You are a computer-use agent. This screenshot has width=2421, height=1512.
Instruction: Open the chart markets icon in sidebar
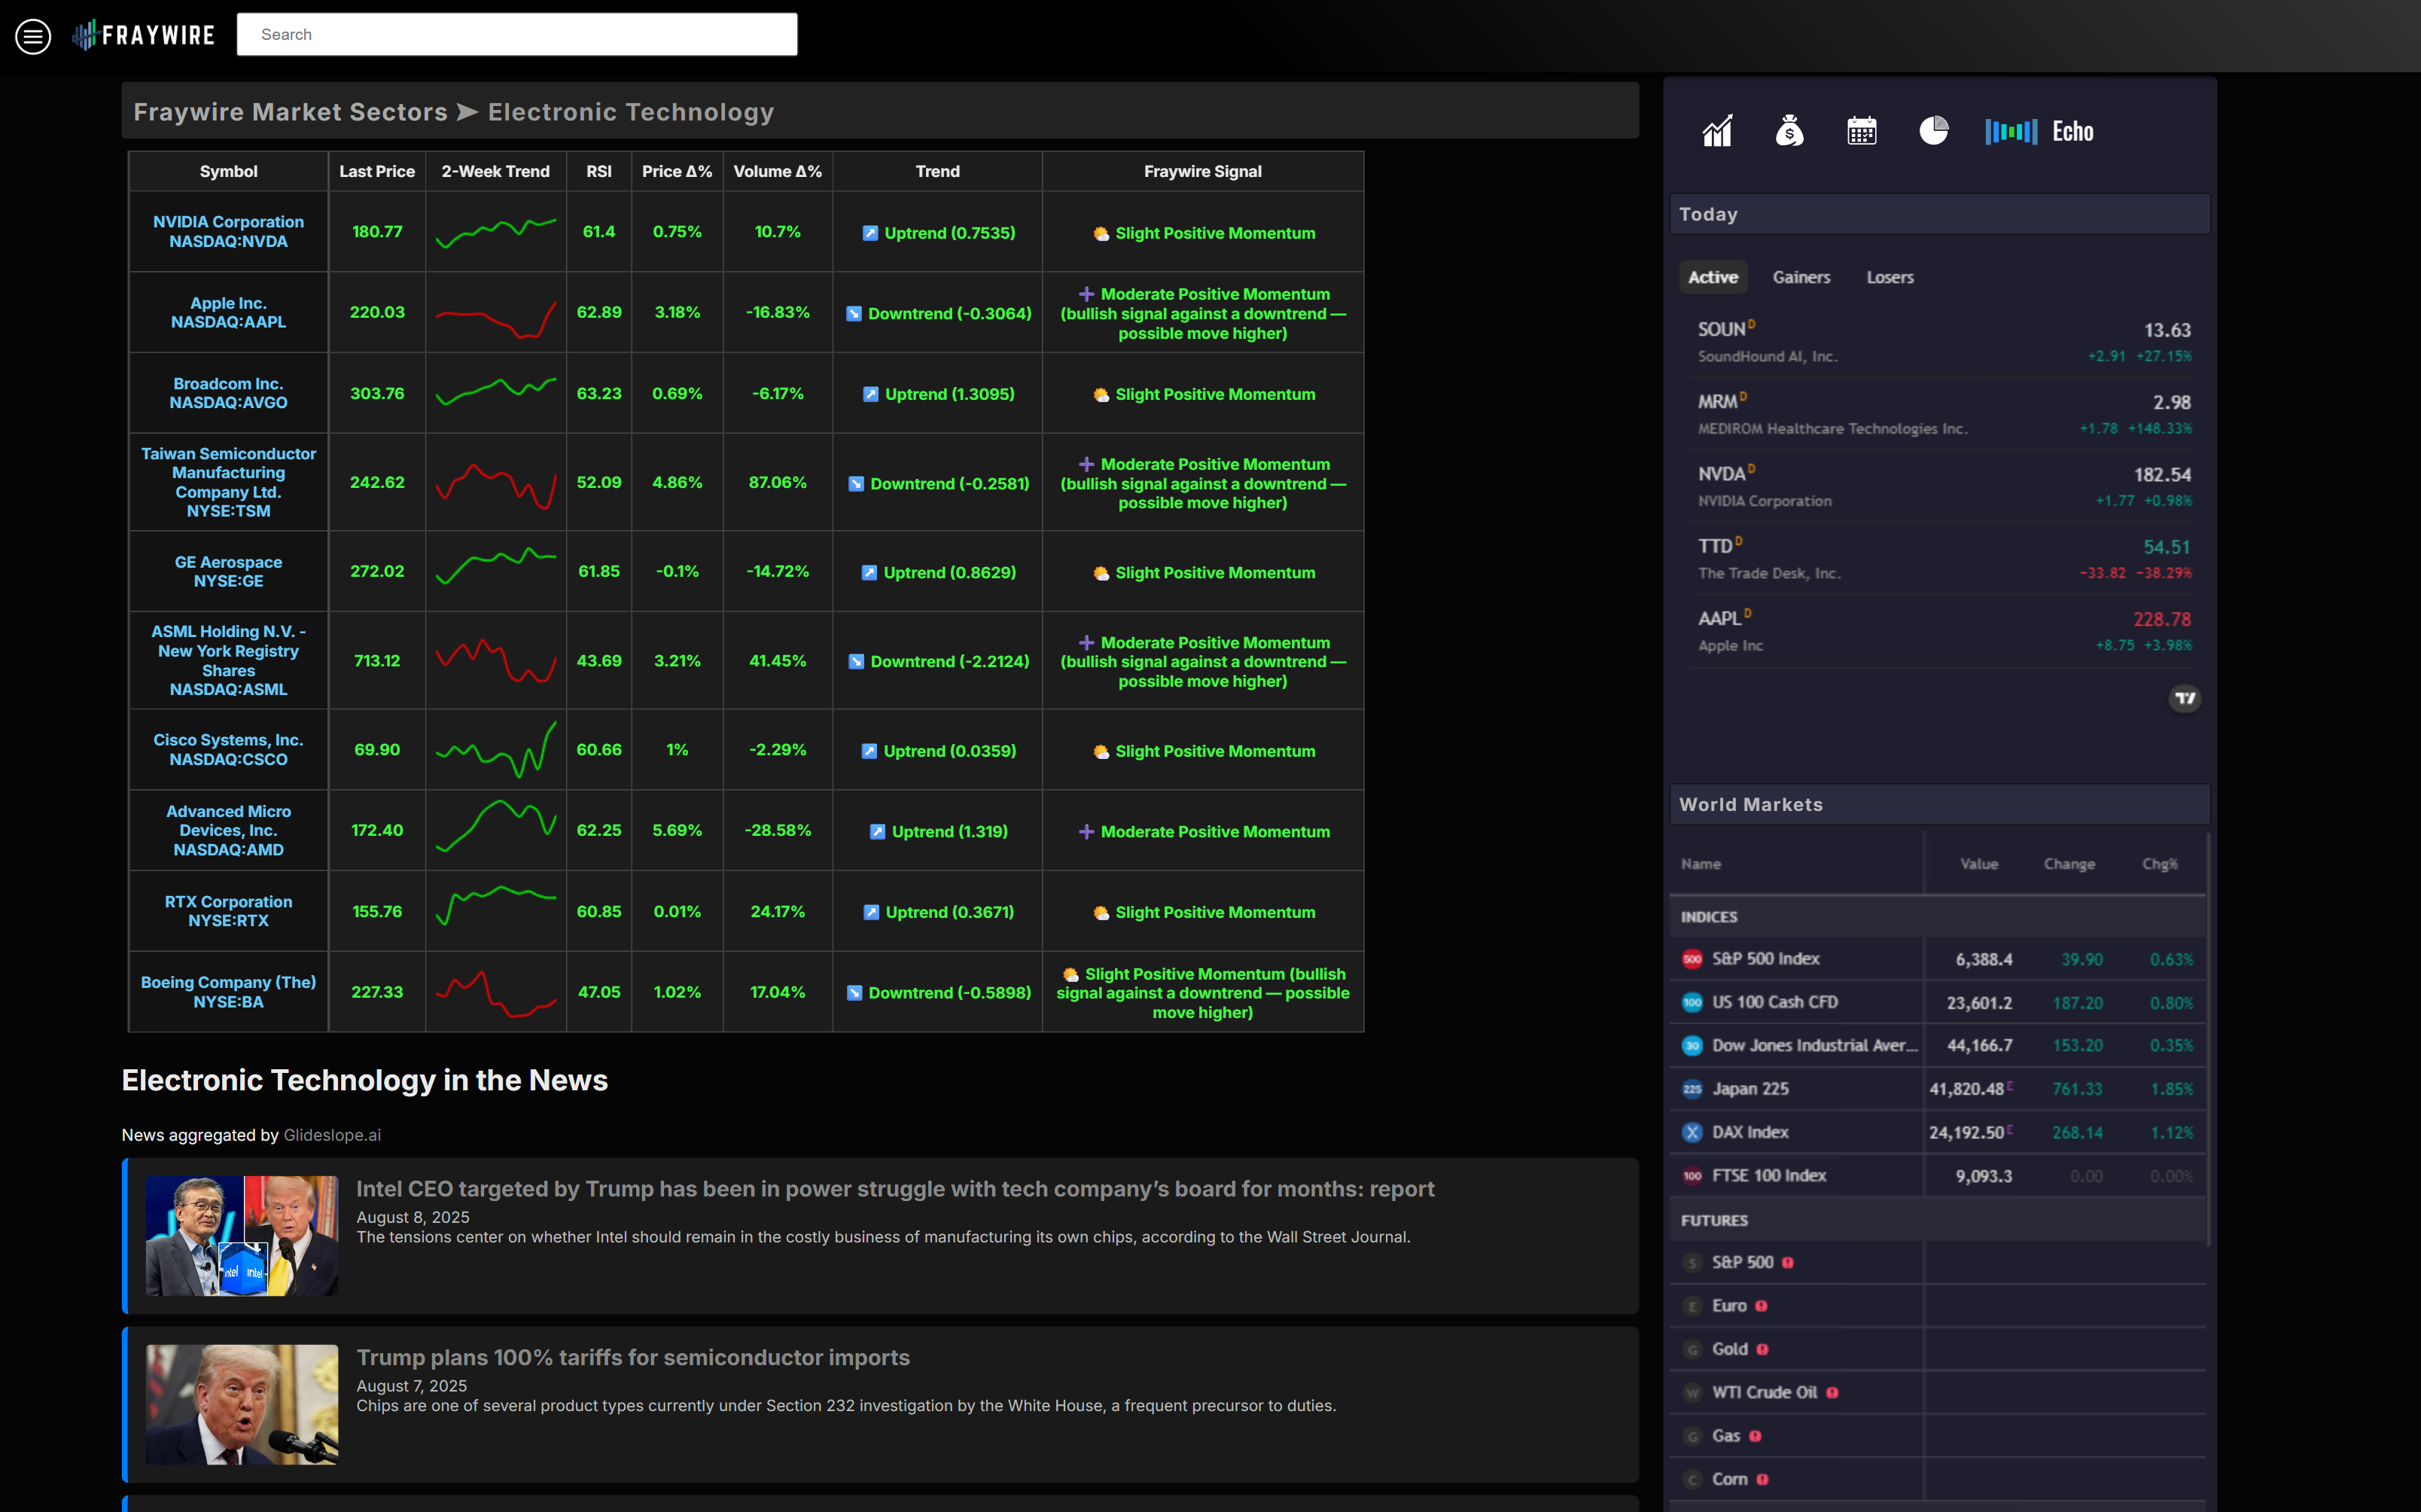pos(1717,131)
